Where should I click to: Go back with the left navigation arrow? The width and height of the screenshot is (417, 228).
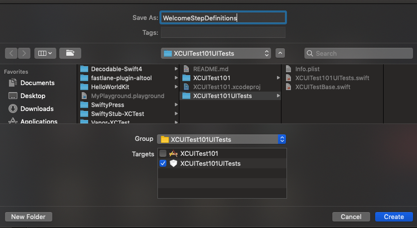click(x=12, y=53)
